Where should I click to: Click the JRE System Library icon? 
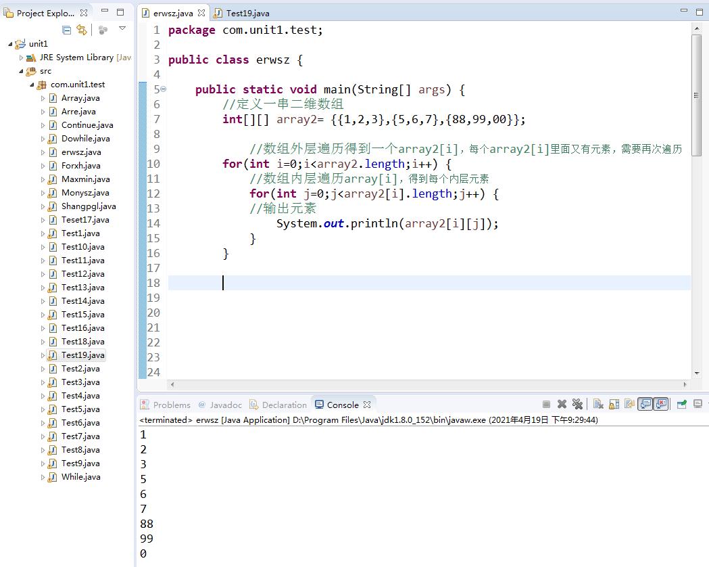tap(30, 58)
